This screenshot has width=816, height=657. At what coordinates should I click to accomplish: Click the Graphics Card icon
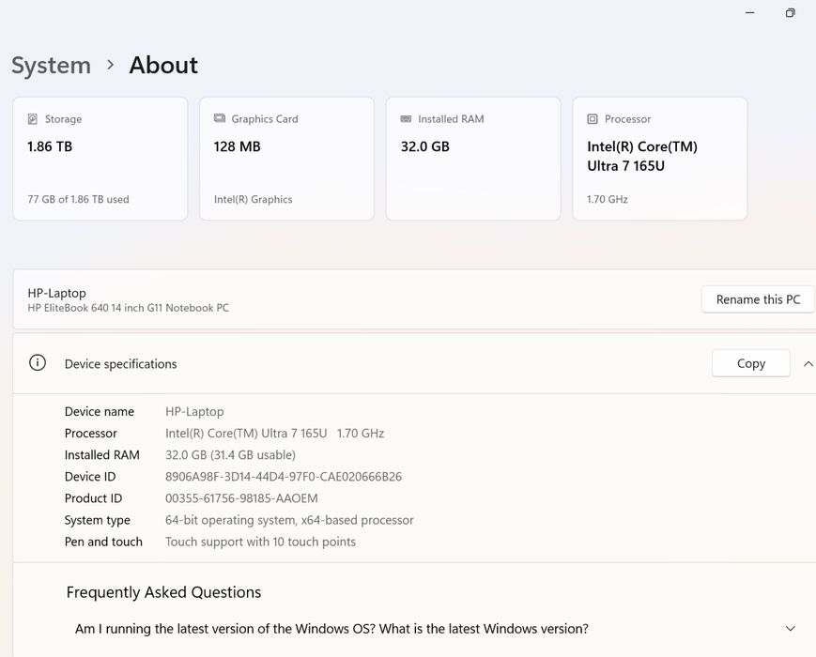(x=220, y=119)
